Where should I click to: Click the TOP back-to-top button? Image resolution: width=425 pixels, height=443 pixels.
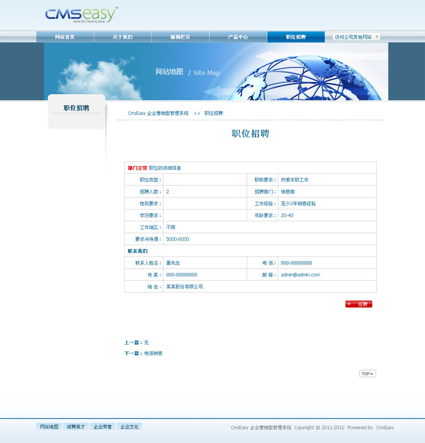[x=367, y=374]
